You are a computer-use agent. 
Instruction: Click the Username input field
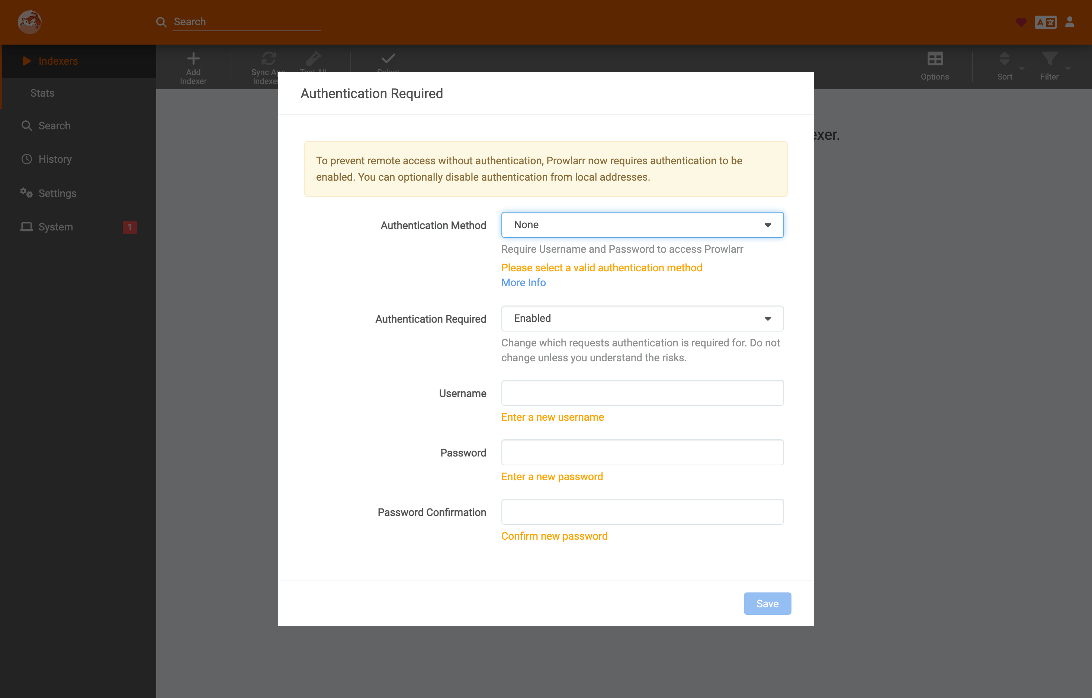point(642,393)
